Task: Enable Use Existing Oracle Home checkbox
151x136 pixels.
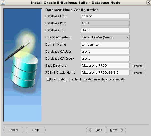Action: 48,79
